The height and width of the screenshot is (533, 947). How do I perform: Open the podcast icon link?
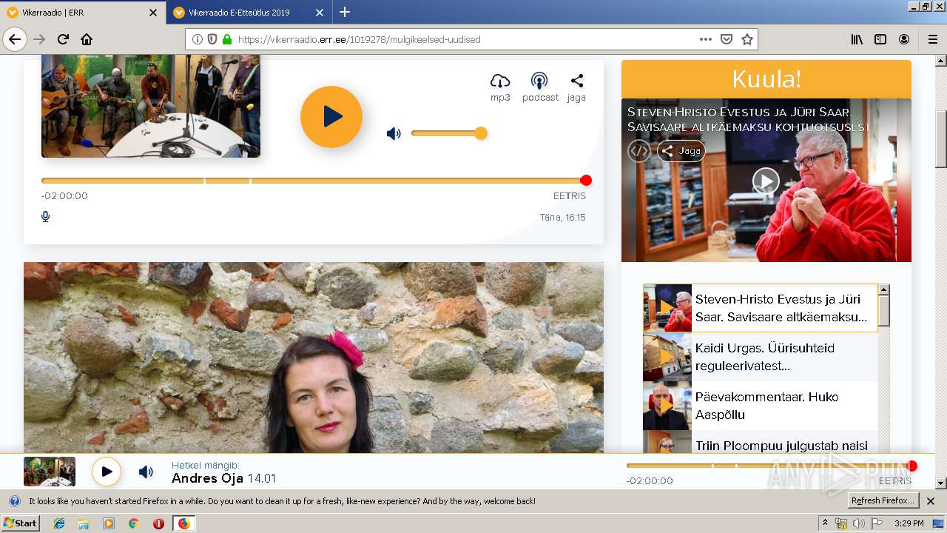(540, 87)
